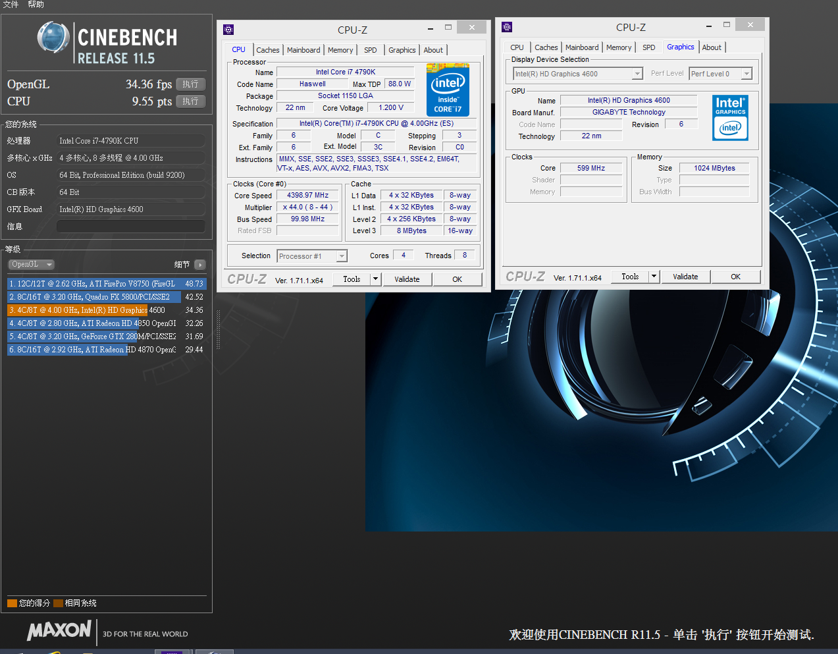The height and width of the screenshot is (654, 838).
Task: Click the Cinebench splitter handle beside ranking list
Action: click(218, 329)
